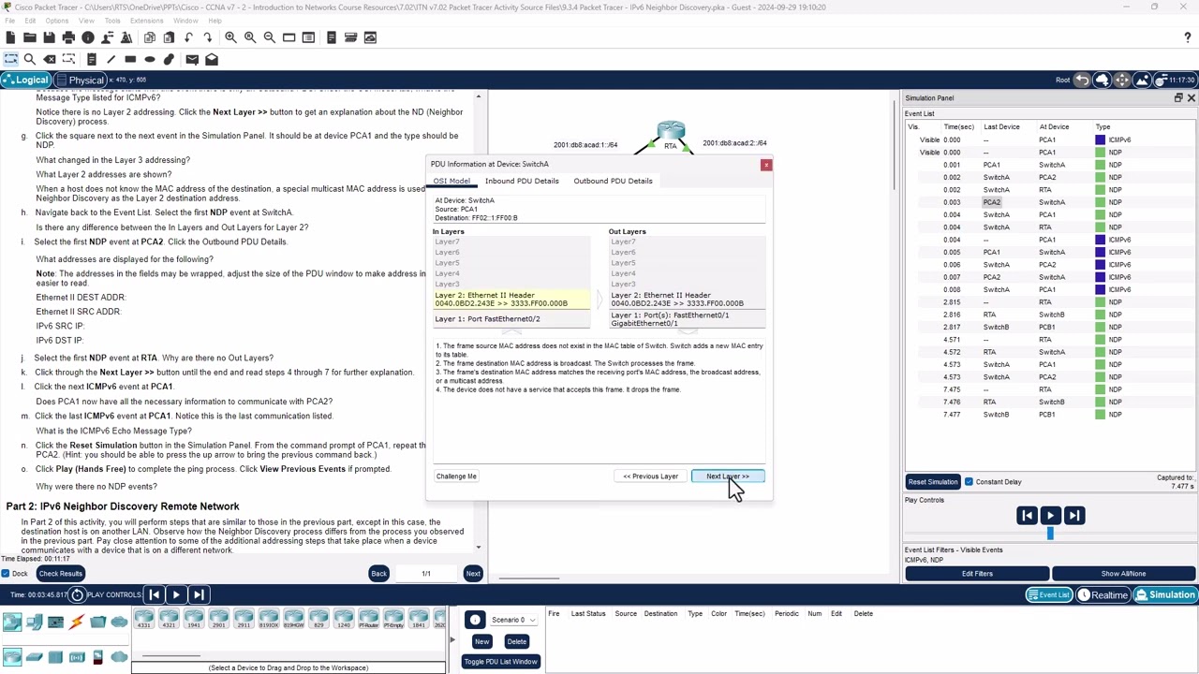Switch to Outbound PDU Details tab
Screen dimensions: 1199x674
pos(613,181)
